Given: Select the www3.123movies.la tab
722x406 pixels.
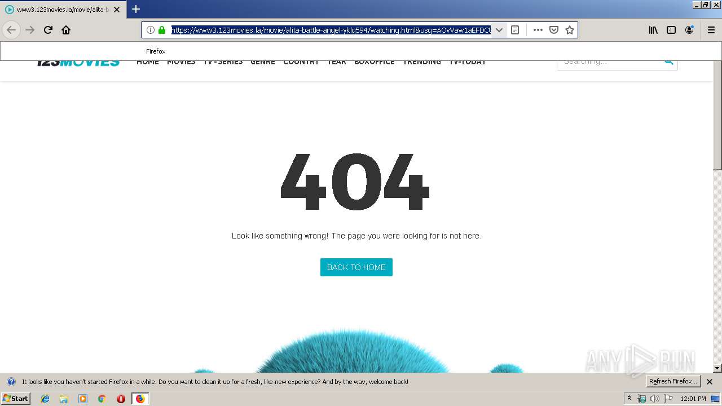Looking at the screenshot, I should [x=62, y=10].
